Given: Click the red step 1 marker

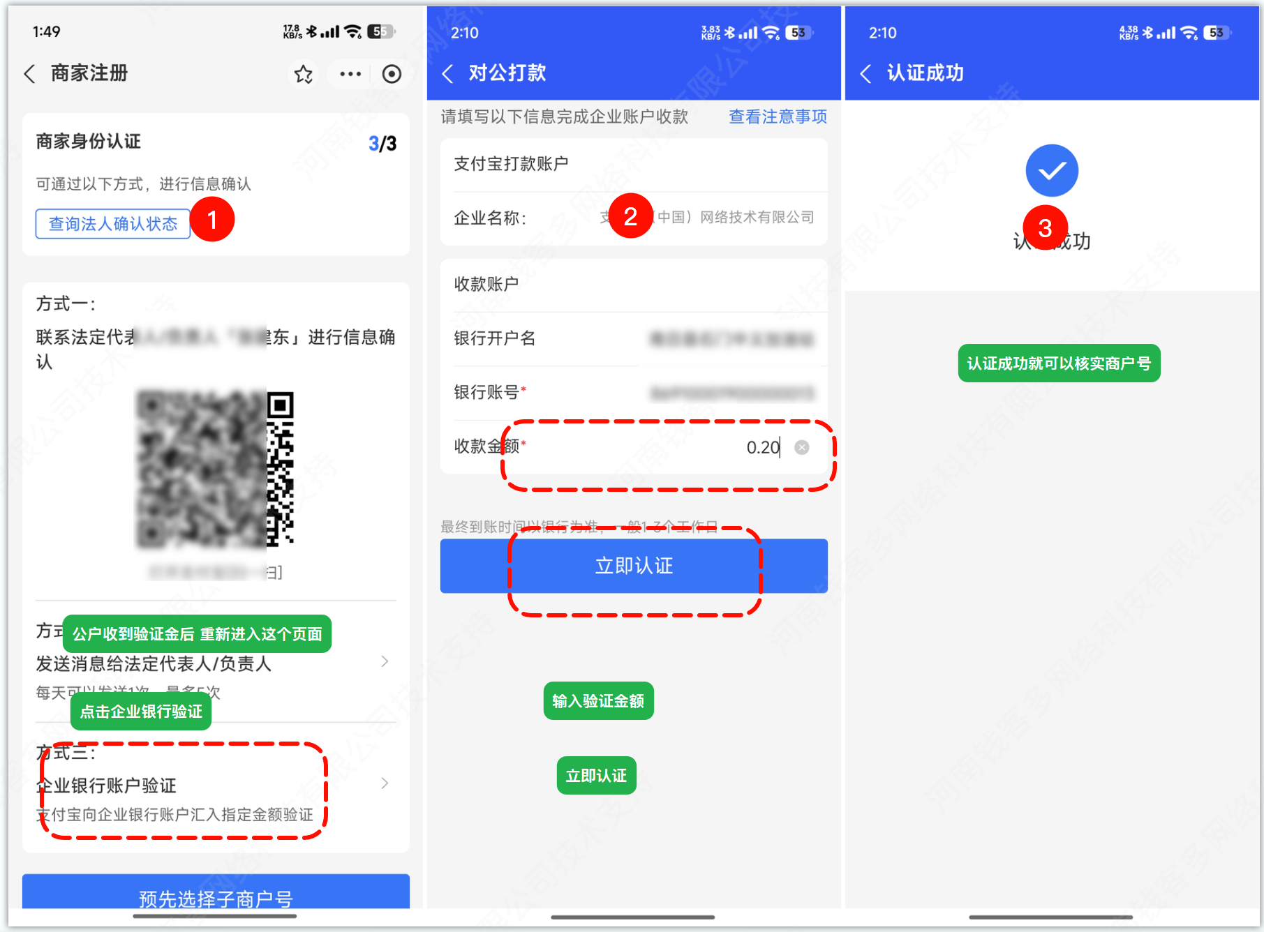Looking at the screenshot, I should point(212,220).
